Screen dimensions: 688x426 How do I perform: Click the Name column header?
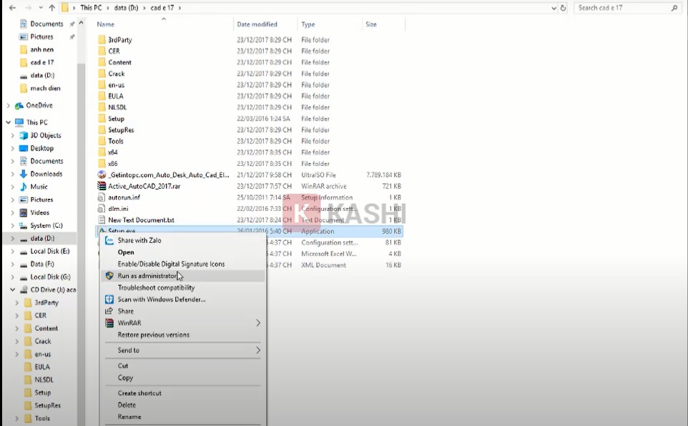point(106,24)
